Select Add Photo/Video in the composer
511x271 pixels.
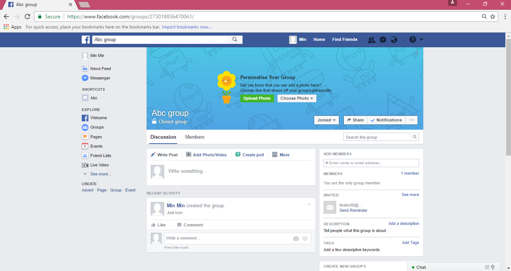(x=207, y=155)
